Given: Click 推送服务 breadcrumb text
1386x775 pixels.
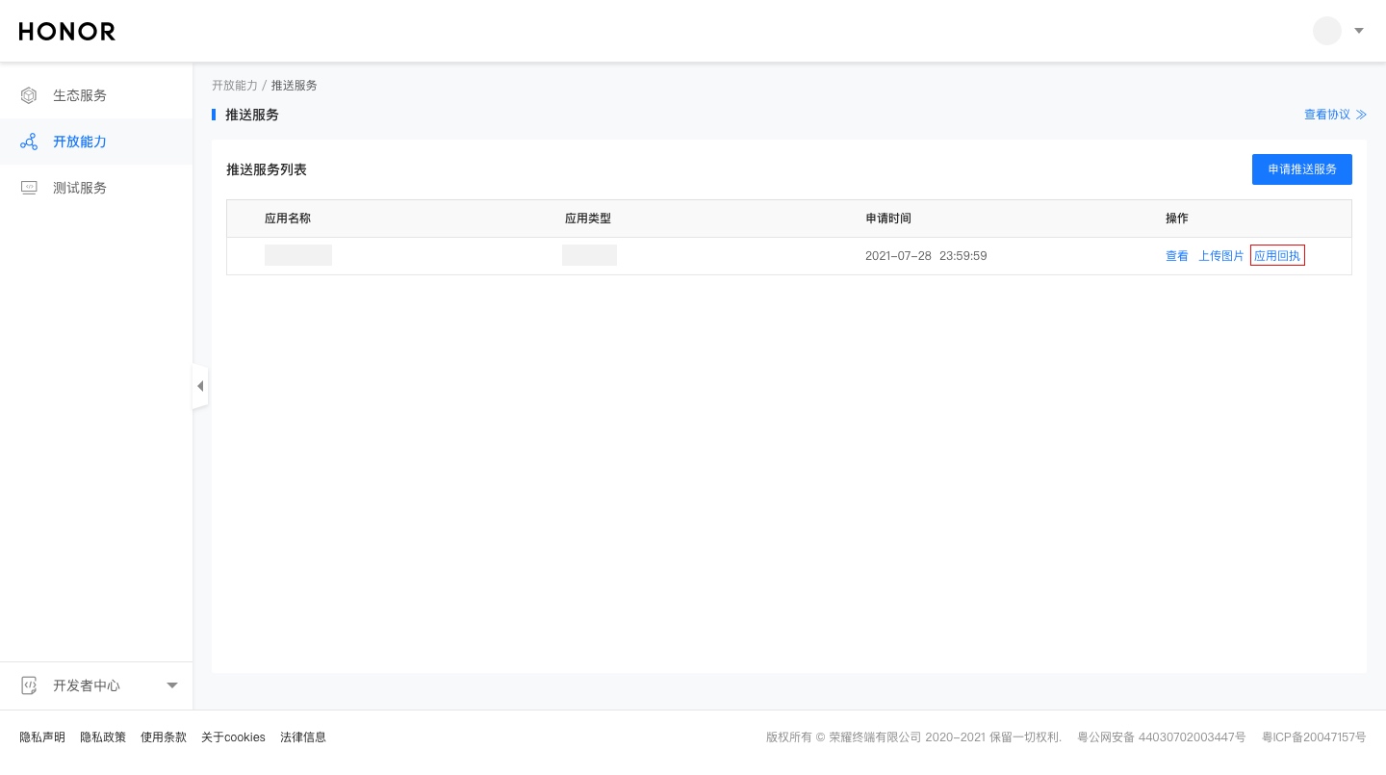Looking at the screenshot, I should 295,86.
